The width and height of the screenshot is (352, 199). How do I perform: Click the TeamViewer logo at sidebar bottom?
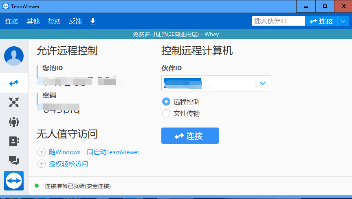[14, 181]
